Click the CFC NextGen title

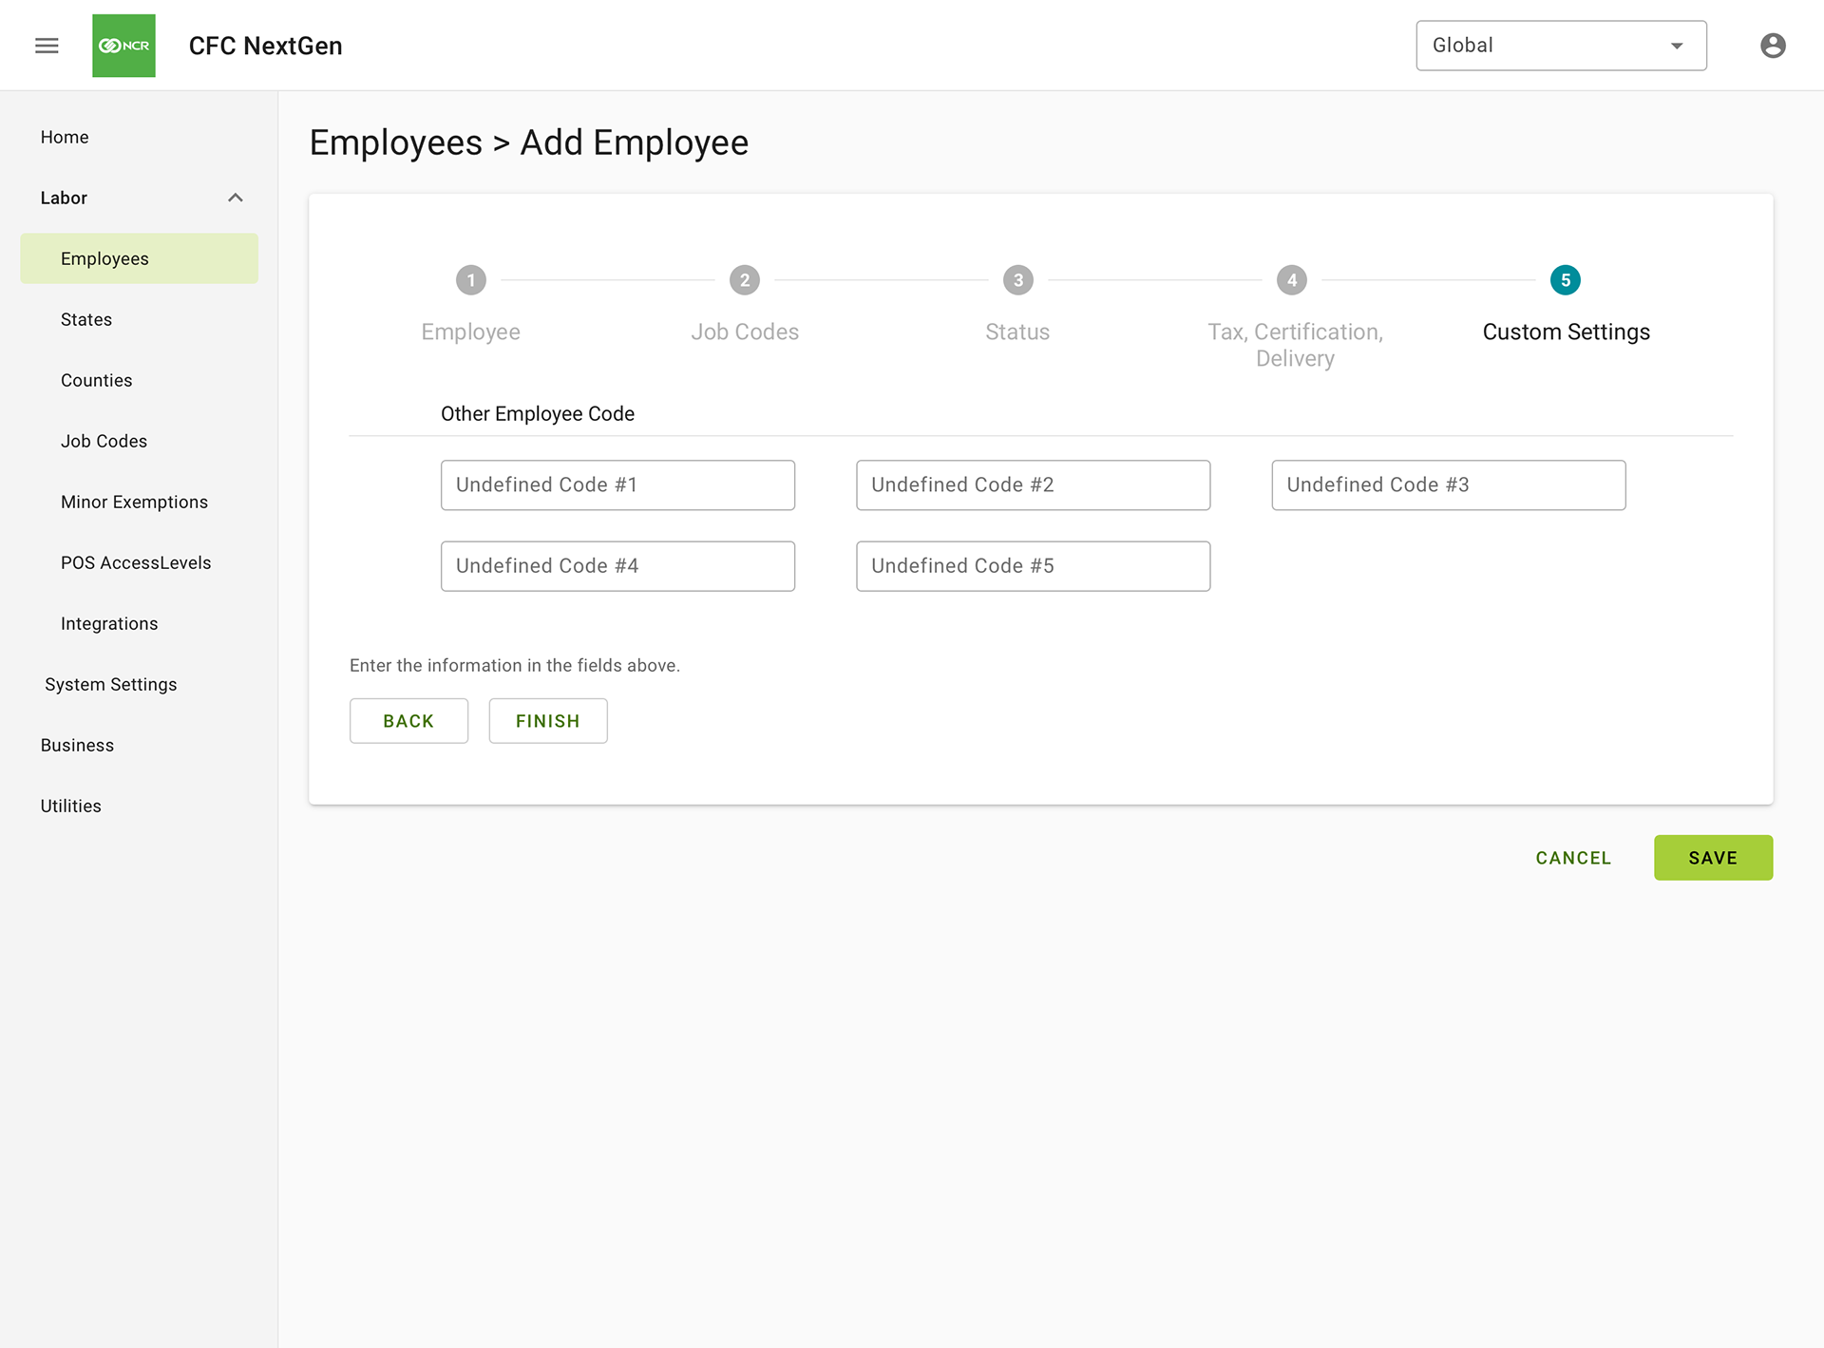pos(266,46)
